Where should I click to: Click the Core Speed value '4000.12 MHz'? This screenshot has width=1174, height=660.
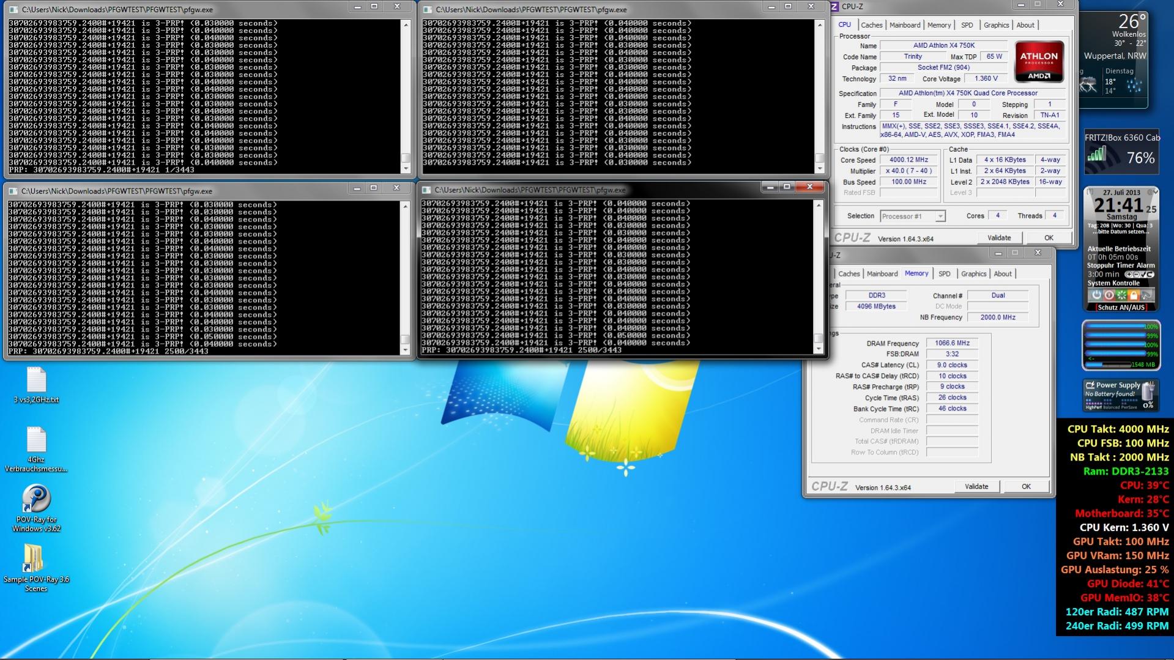point(908,160)
